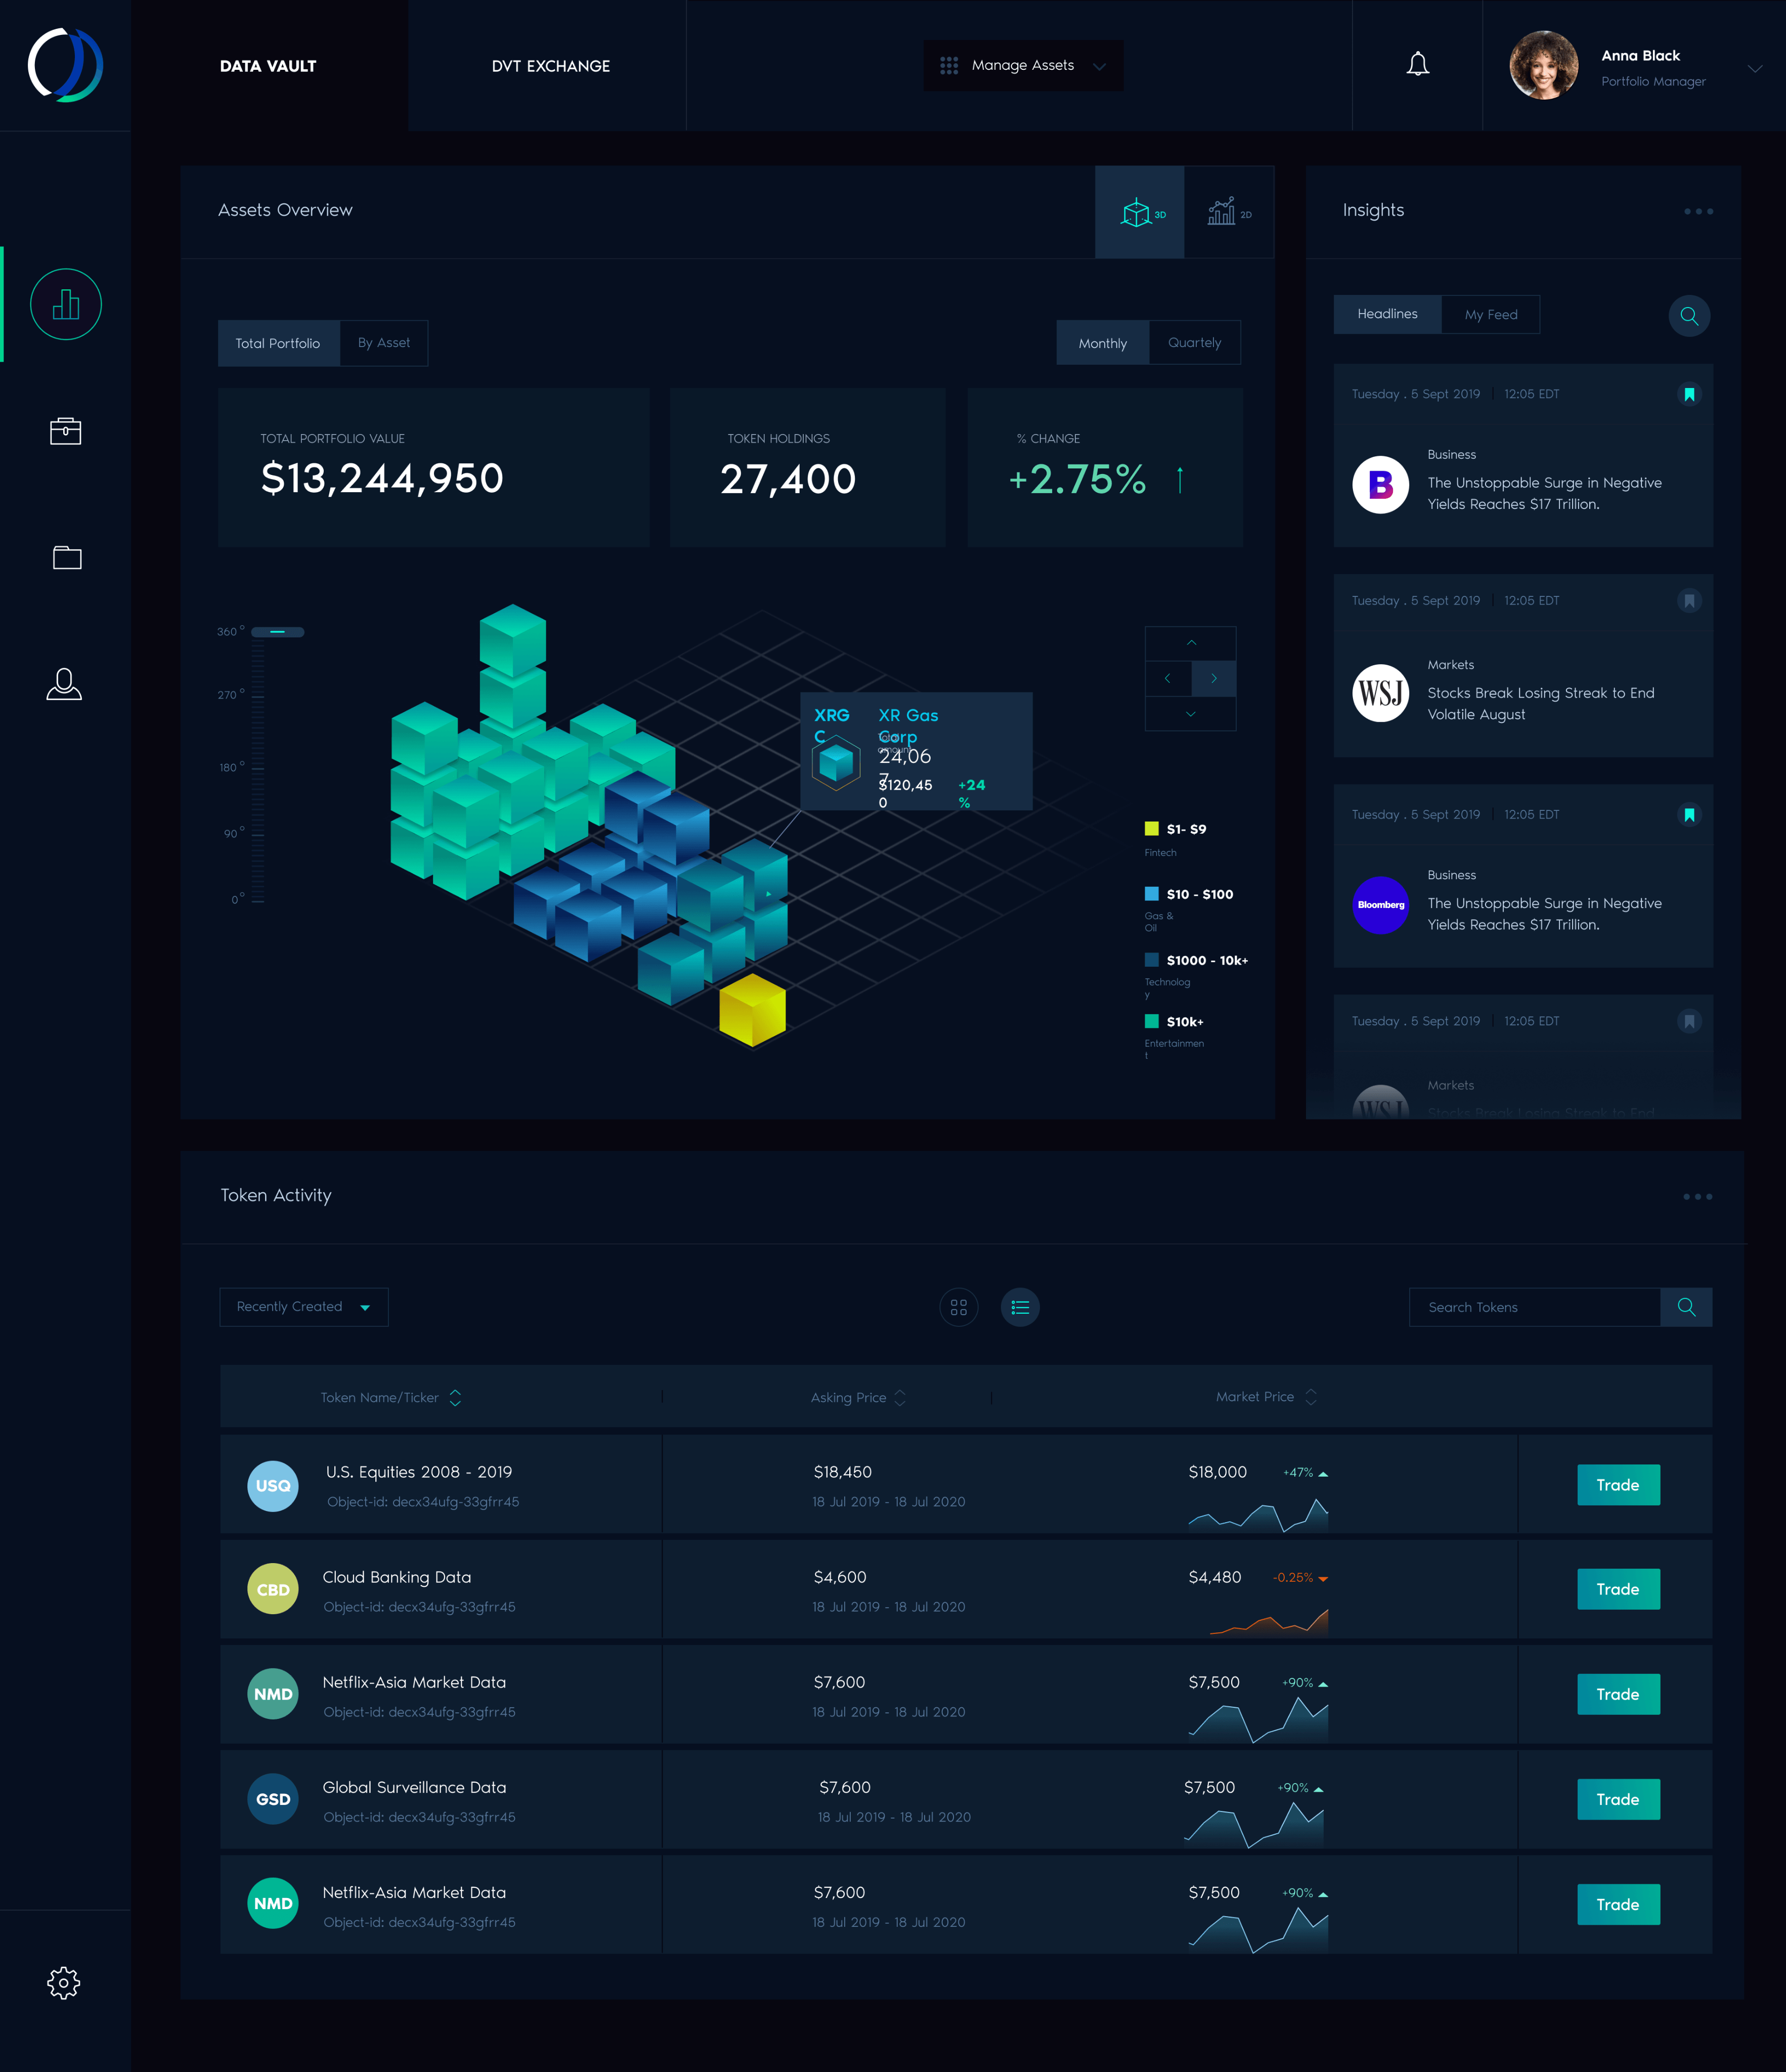Viewport: 1786px width, 2072px height.
Task: Open the Recently Created sort dropdown
Action: [304, 1307]
